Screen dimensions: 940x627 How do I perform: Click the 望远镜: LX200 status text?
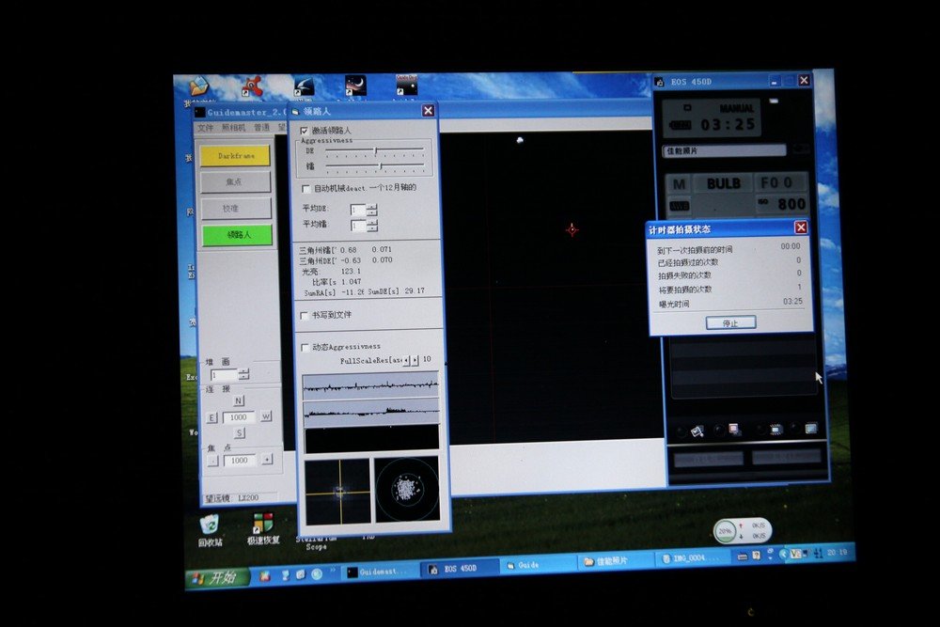[232, 498]
